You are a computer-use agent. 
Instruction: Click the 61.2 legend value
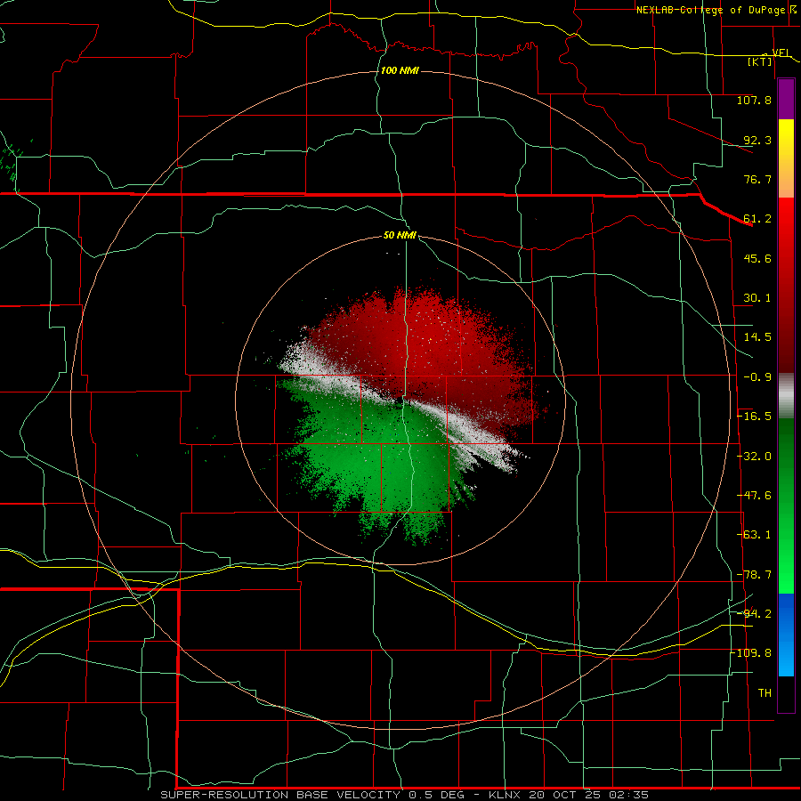click(x=757, y=219)
